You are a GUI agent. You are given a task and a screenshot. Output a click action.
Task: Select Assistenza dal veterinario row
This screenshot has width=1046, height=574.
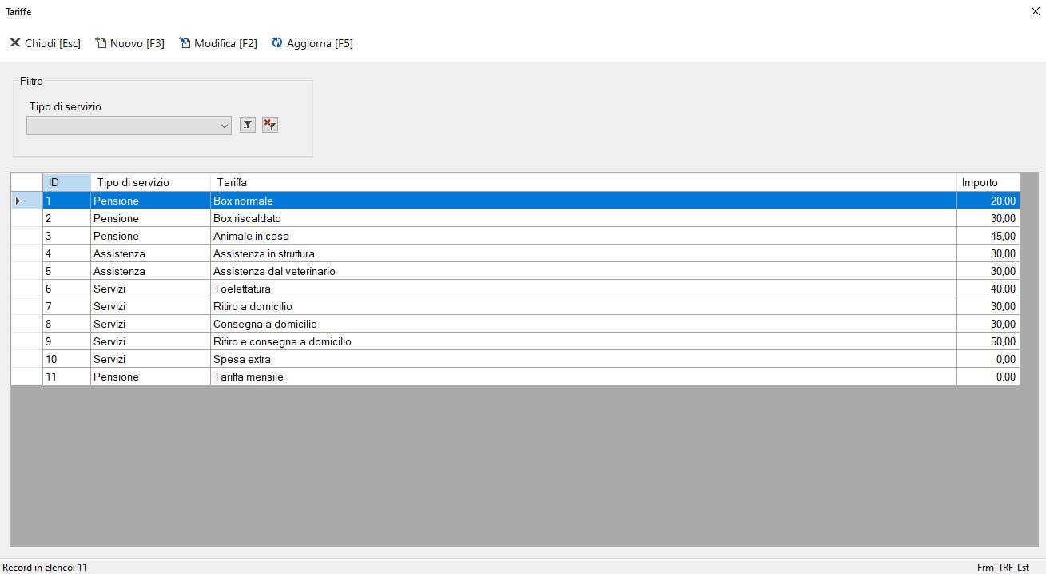tap(274, 271)
